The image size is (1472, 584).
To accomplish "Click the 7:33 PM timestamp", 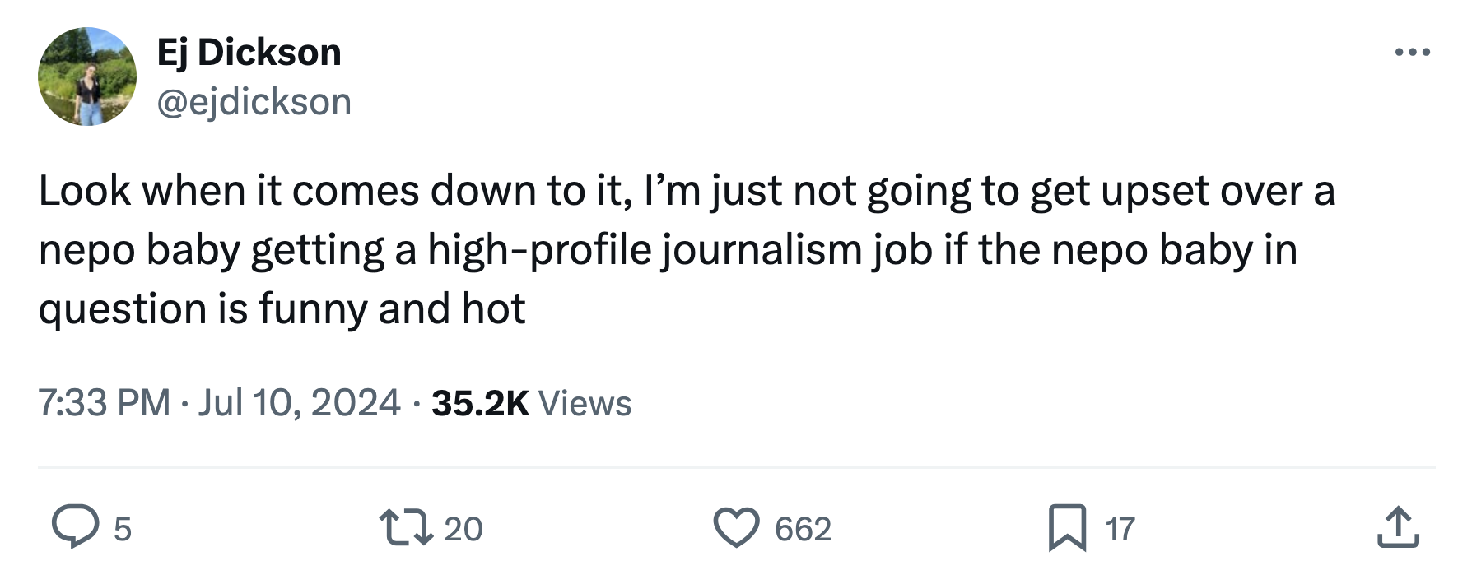I will [104, 403].
